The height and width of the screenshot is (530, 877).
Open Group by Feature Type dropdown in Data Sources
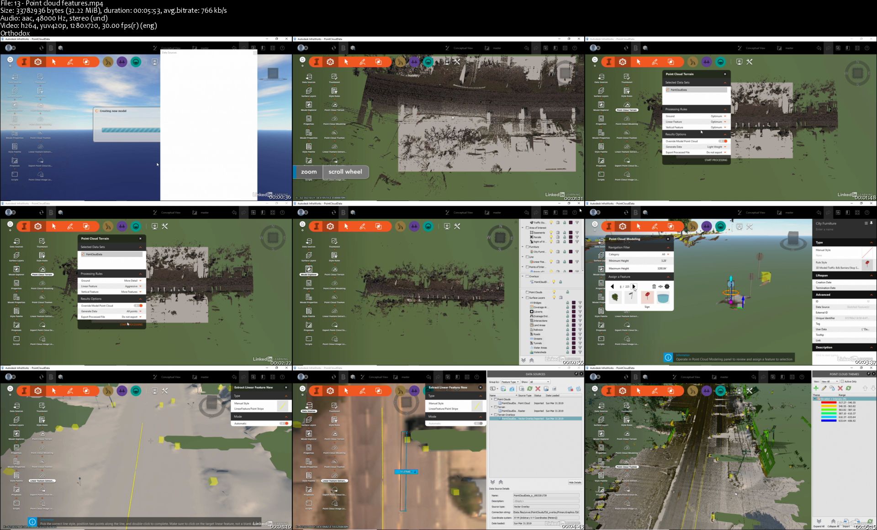point(510,382)
